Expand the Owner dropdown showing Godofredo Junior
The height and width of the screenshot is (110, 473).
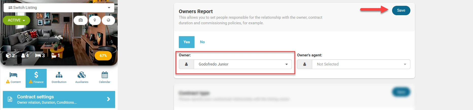[x=242, y=64]
